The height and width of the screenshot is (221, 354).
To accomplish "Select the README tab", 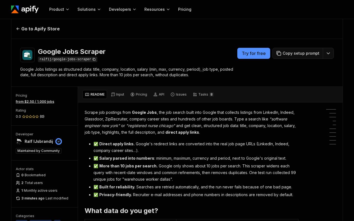I will click(x=95, y=94).
